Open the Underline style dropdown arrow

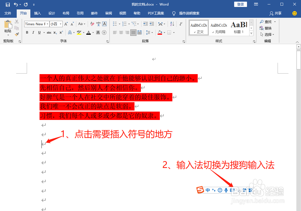43,32
